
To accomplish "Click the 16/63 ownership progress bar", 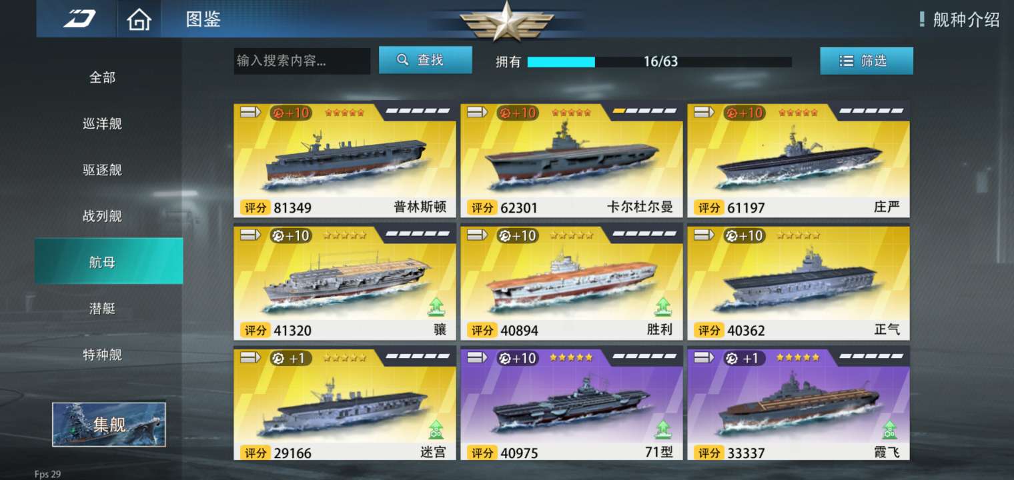I will click(660, 62).
